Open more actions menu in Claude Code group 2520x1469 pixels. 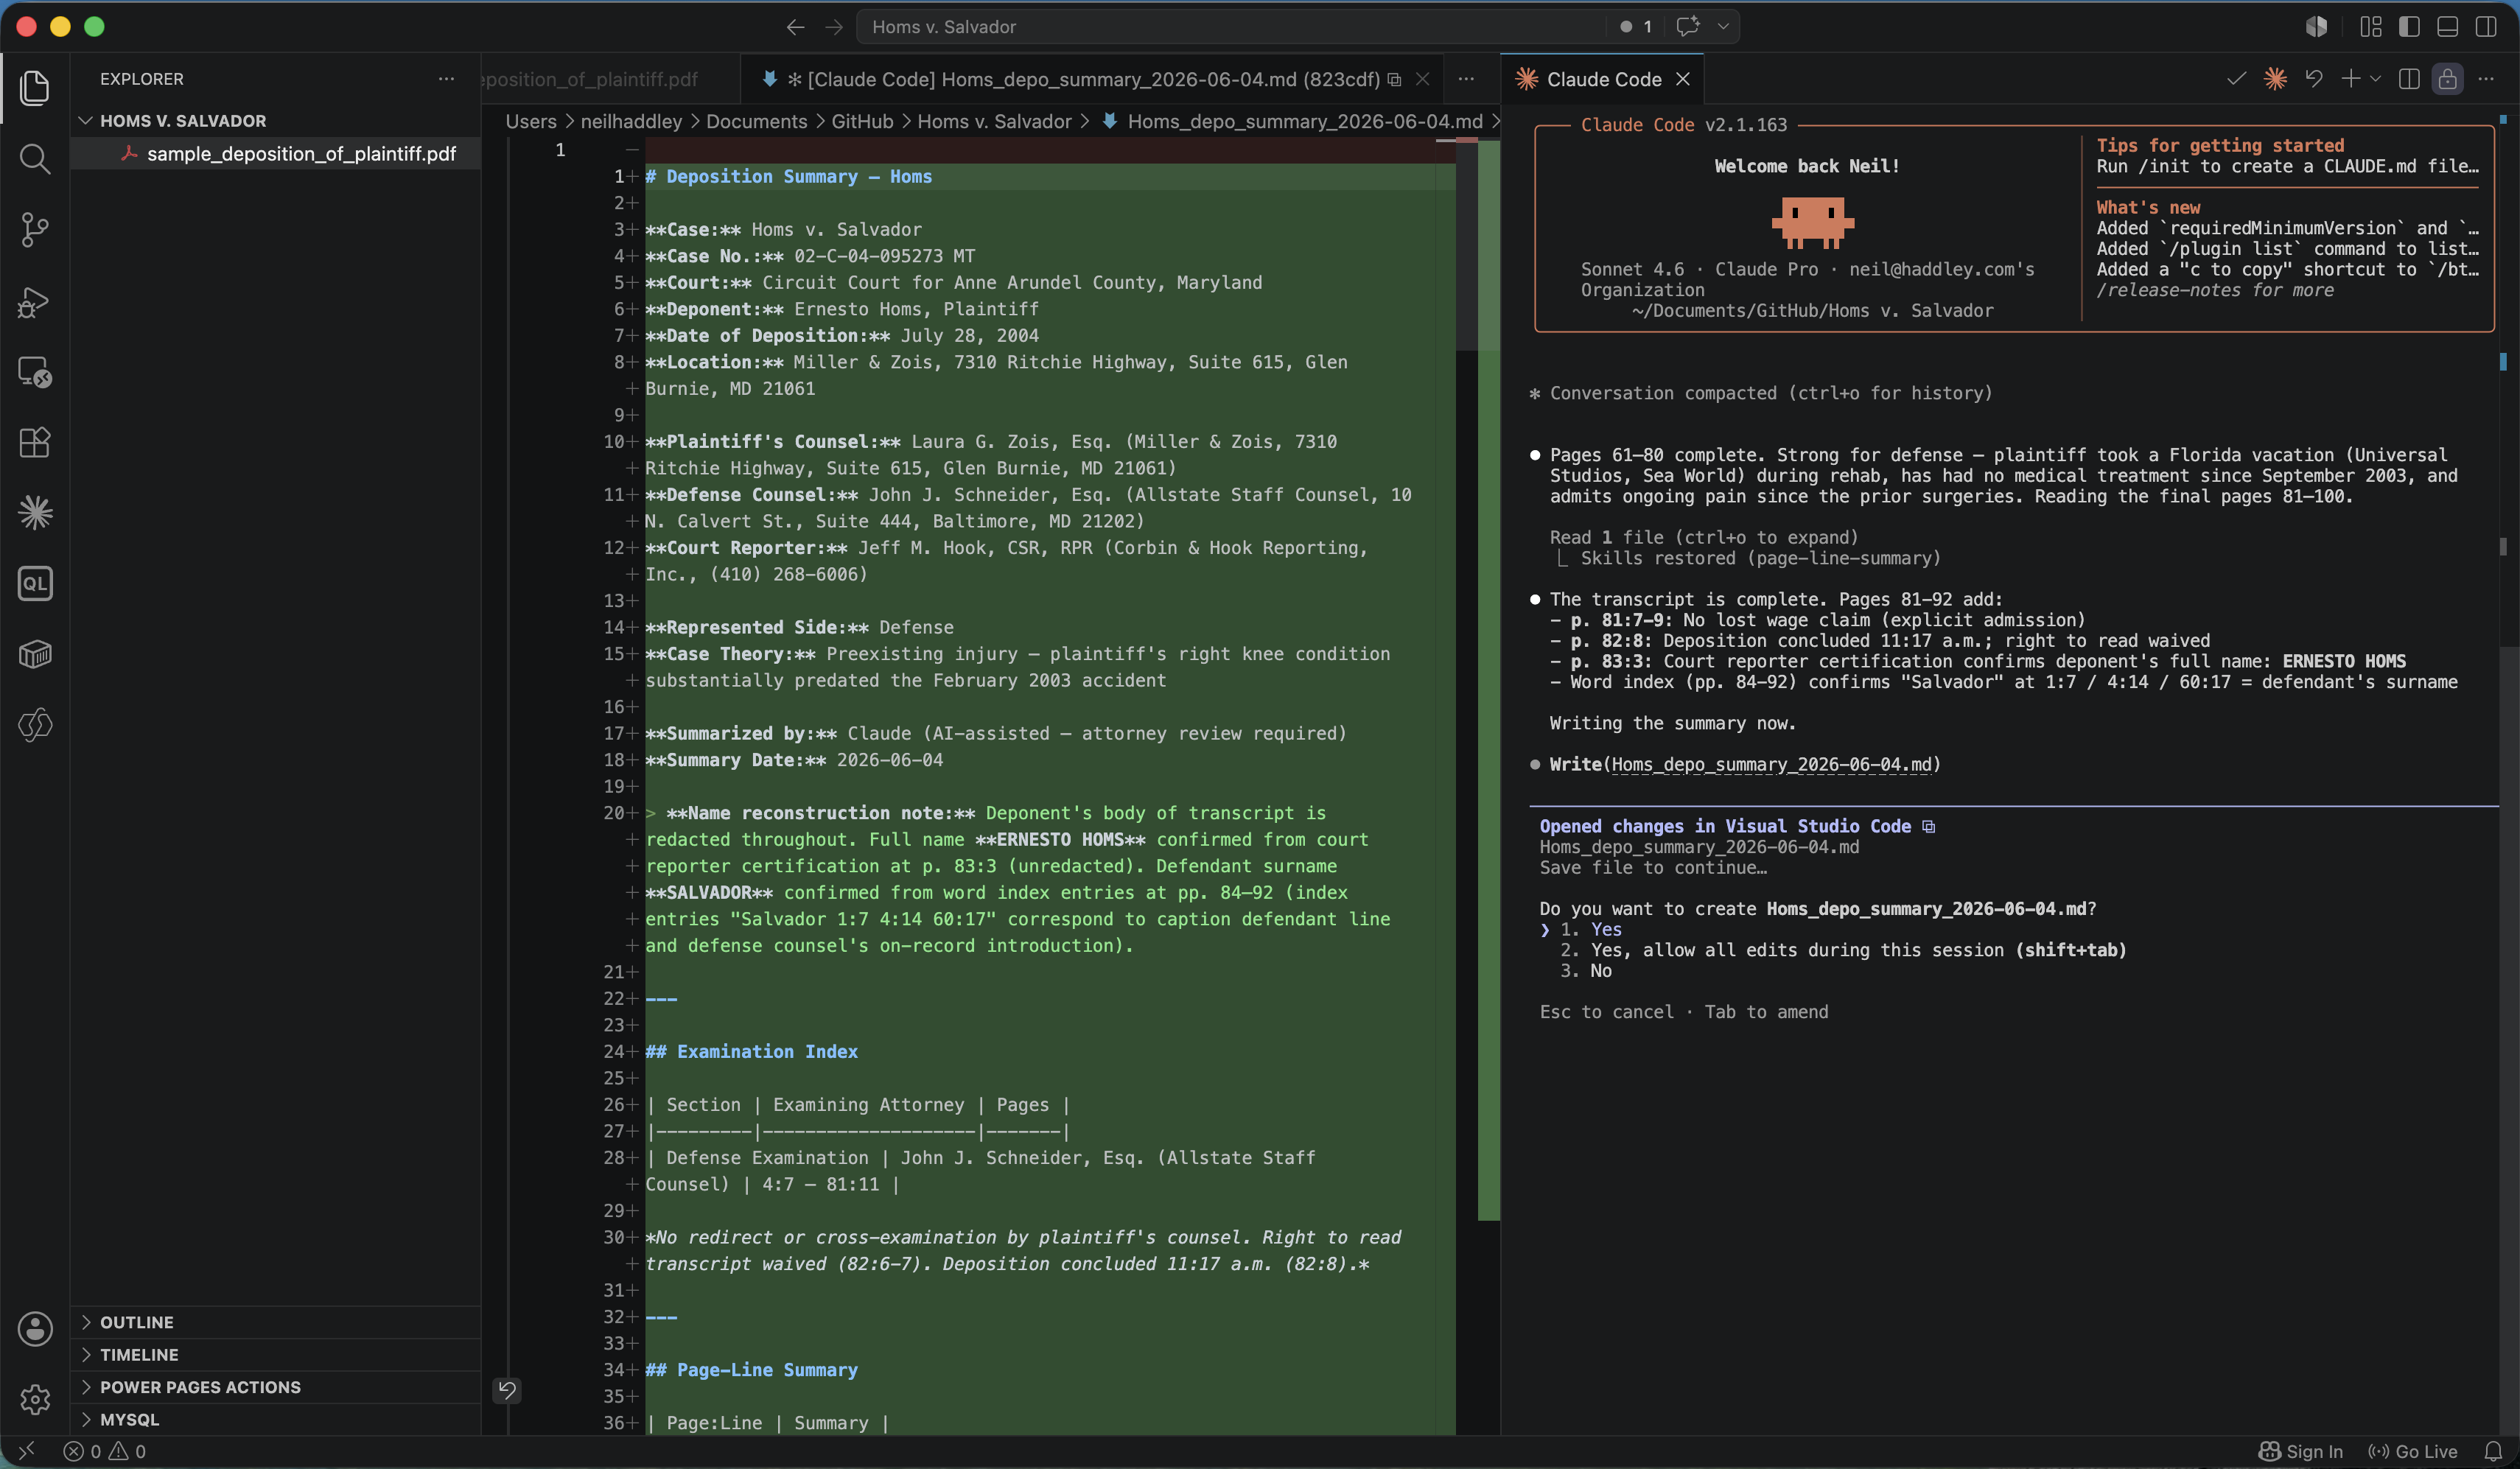2486,78
